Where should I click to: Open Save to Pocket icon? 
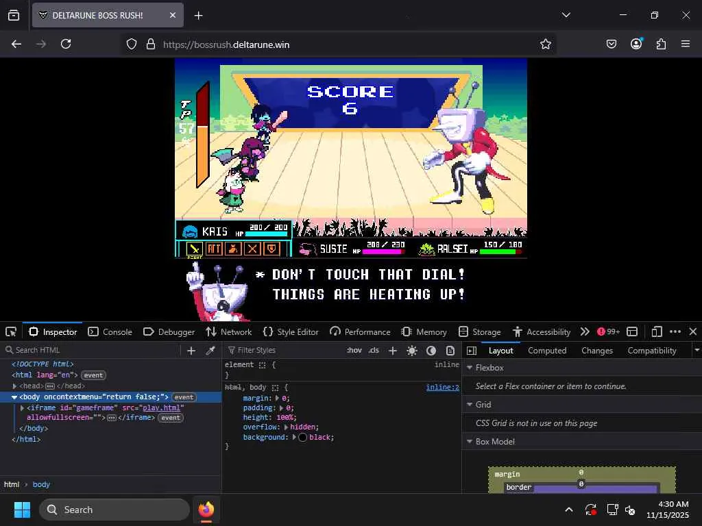[x=611, y=44]
